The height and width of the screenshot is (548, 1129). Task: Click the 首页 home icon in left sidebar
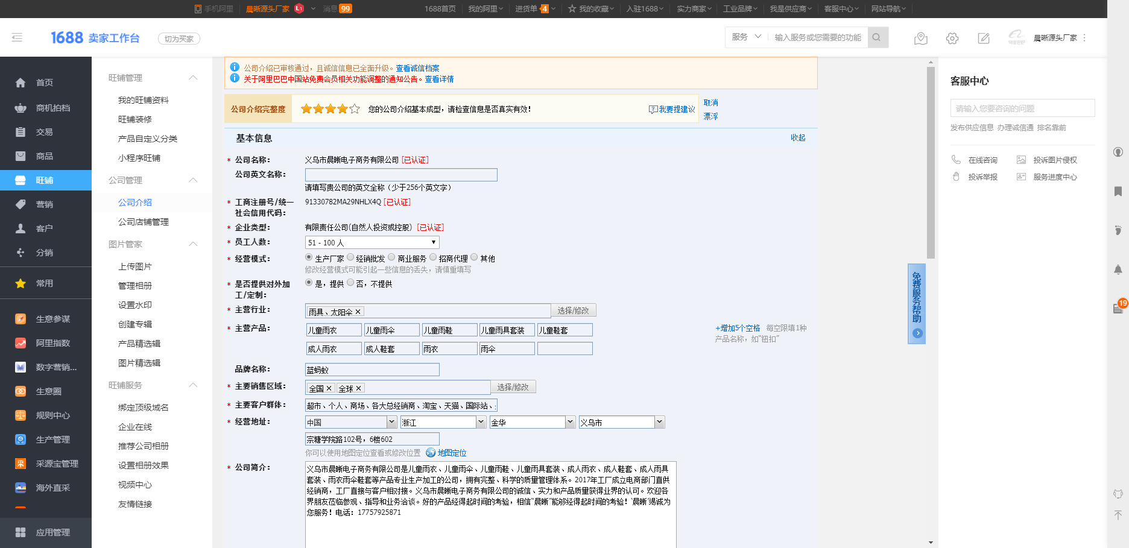pyautogui.click(x=21, y=83)
